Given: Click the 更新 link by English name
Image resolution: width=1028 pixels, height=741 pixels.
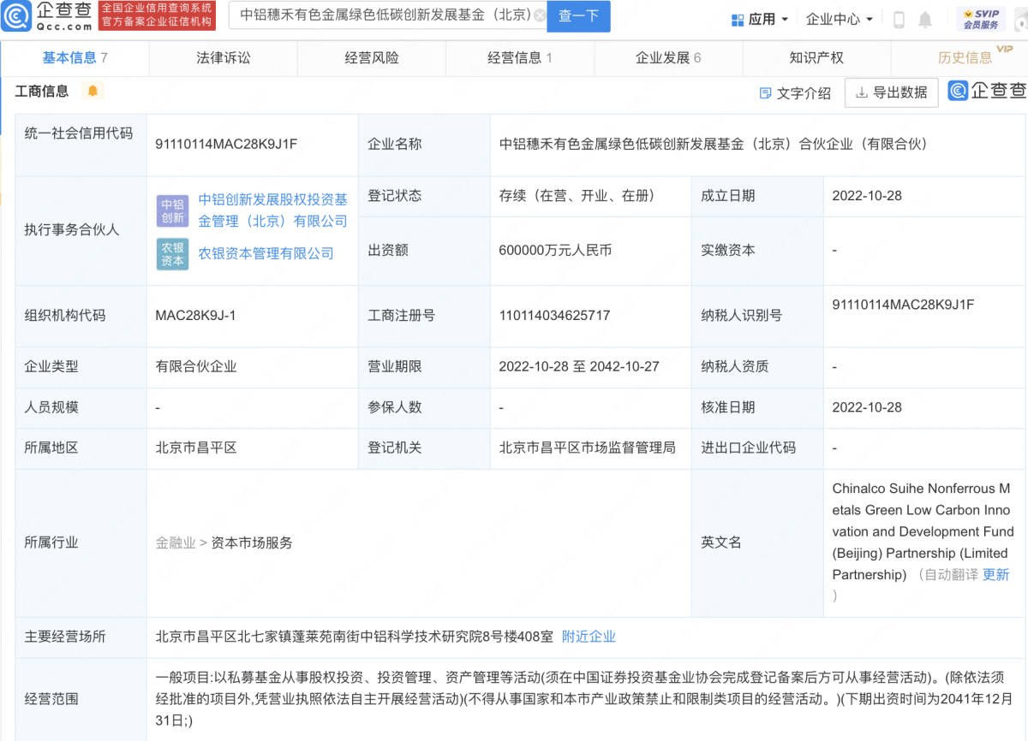Looking at the screenshot, I should (x=995, y=575).
